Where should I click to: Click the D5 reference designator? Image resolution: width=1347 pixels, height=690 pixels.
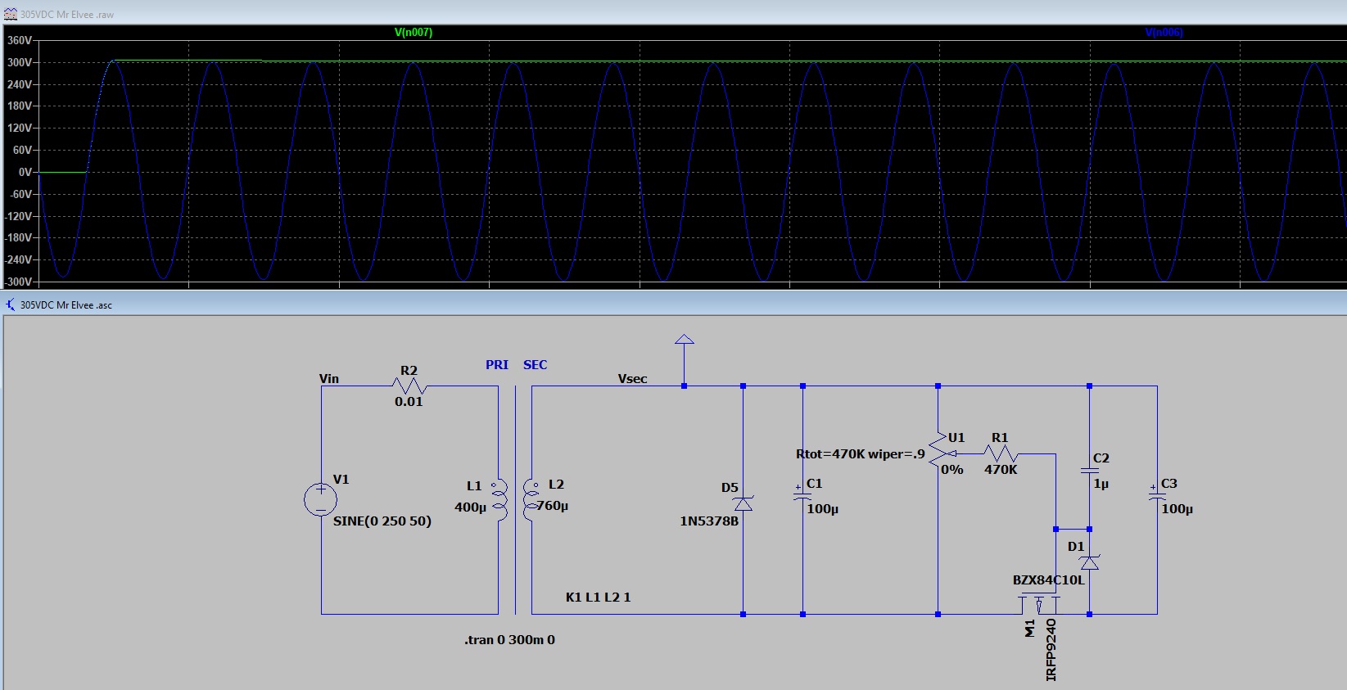[730, 488]
